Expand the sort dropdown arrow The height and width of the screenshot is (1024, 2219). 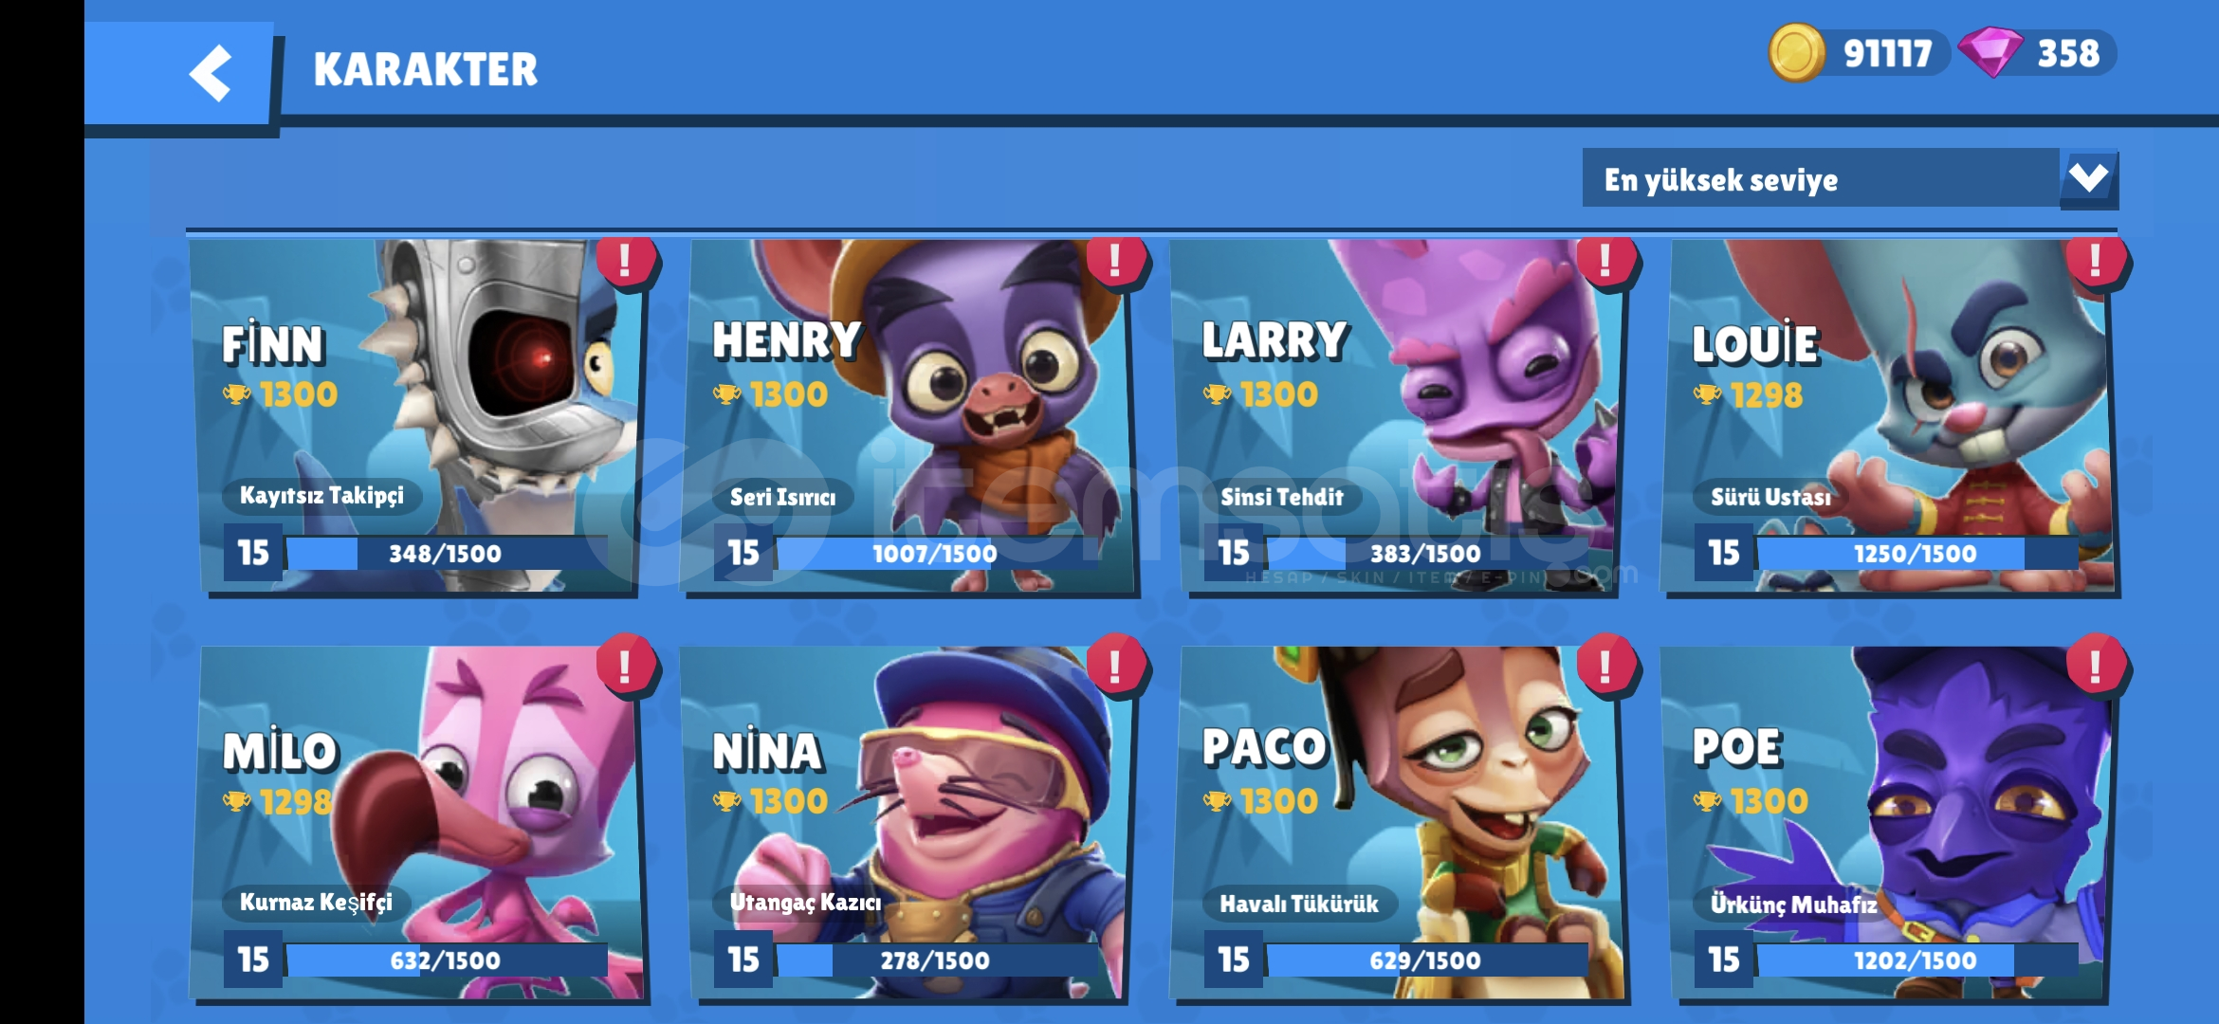tap(2089, 178)
